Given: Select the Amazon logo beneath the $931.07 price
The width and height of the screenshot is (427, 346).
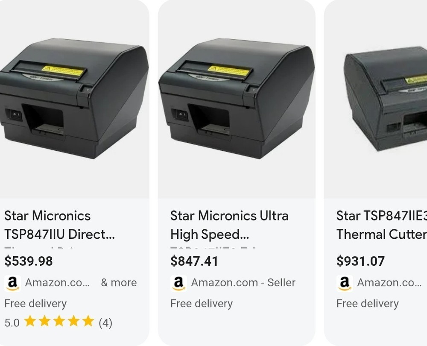Looking at the screenshot, I should click(x=344, y=283).
